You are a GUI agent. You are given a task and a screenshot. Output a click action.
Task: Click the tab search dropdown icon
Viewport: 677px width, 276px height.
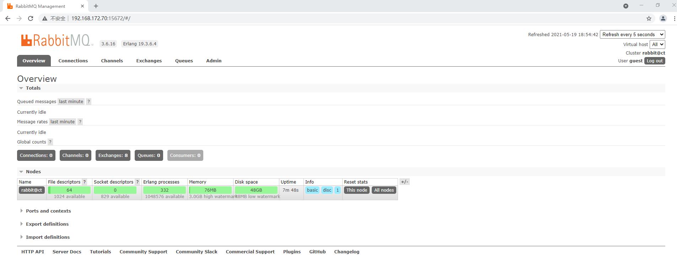click(626, 6)
